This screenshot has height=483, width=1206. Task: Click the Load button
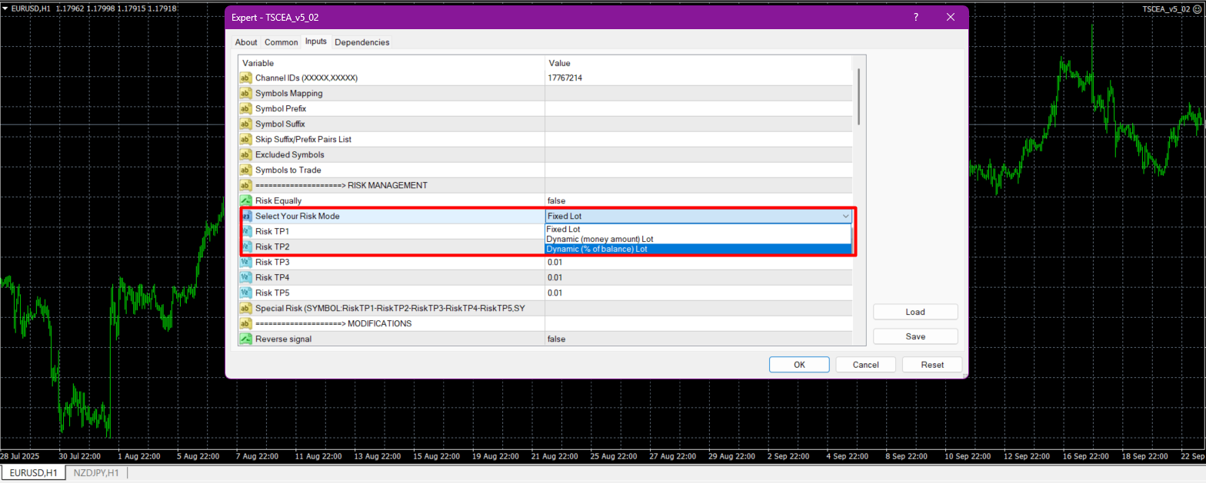point(915,312)
